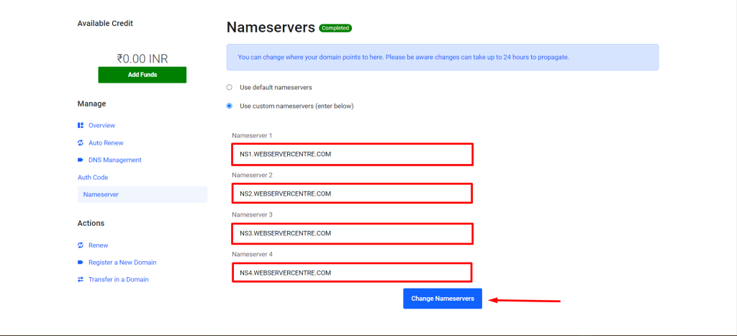Click the Nameserver 3 field label

pos(253,214)
